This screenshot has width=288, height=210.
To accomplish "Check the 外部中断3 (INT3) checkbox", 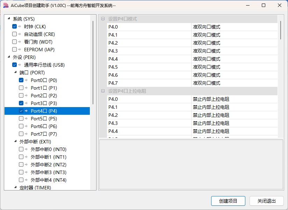I will 21,172.
